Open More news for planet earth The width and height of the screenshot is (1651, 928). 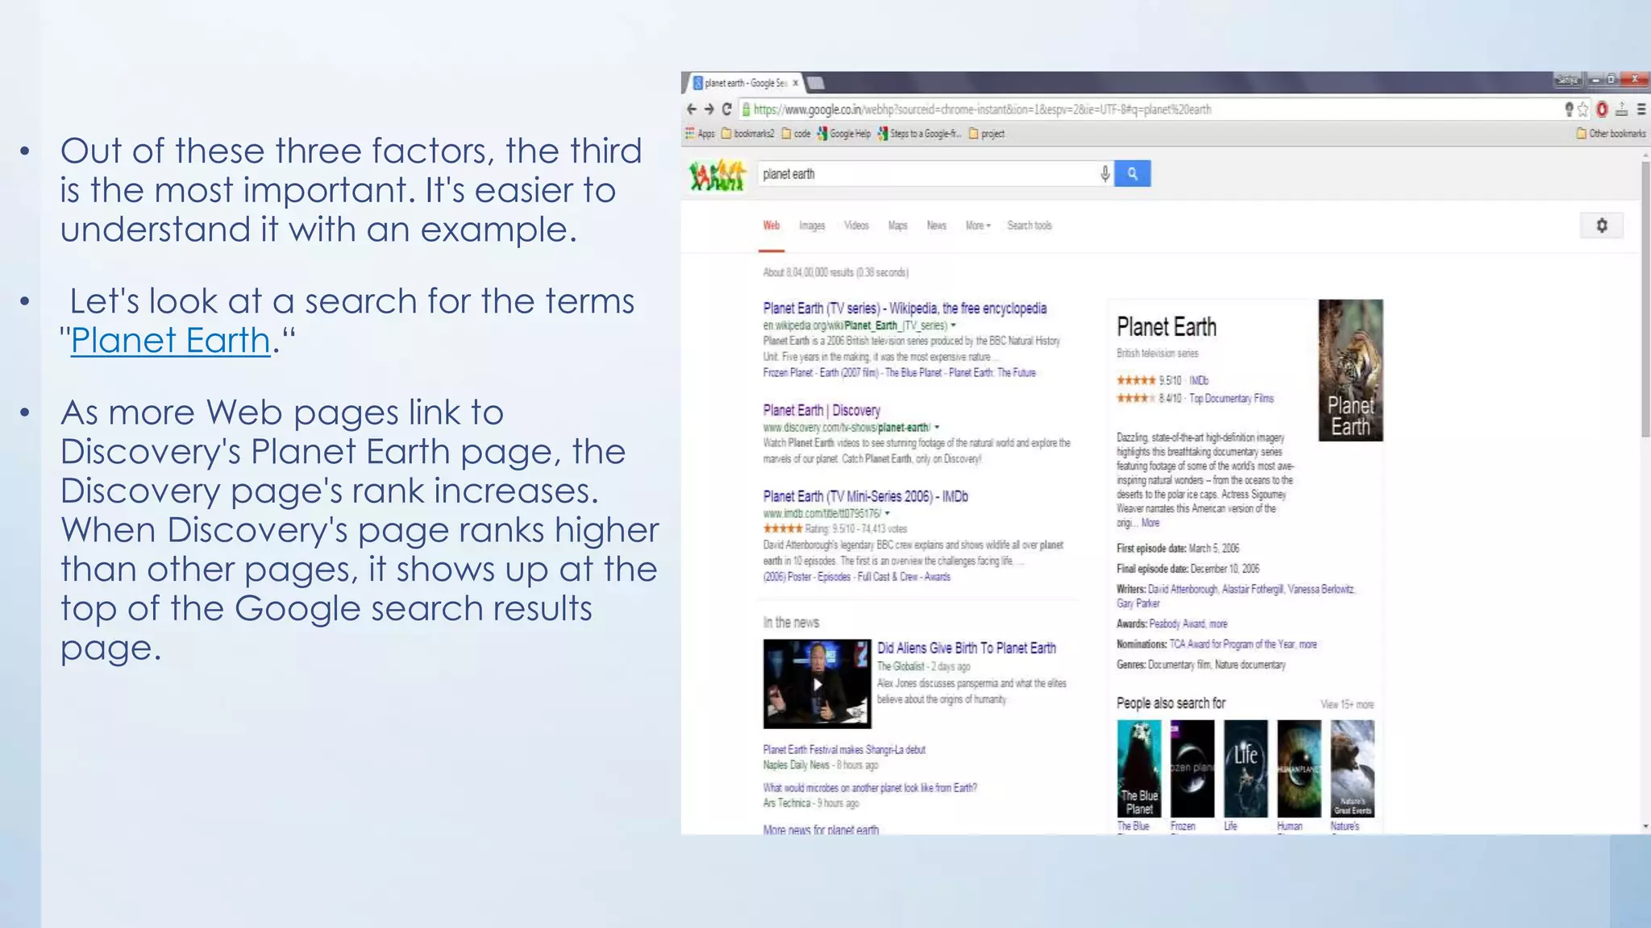(821, 829)
